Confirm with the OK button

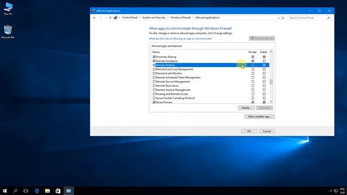point(249,131)
